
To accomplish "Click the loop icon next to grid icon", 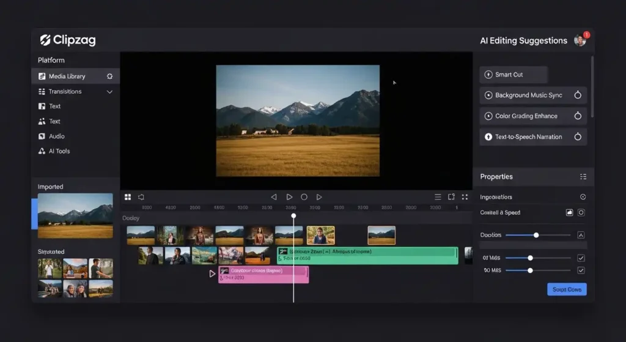I will tap(141, 197).
